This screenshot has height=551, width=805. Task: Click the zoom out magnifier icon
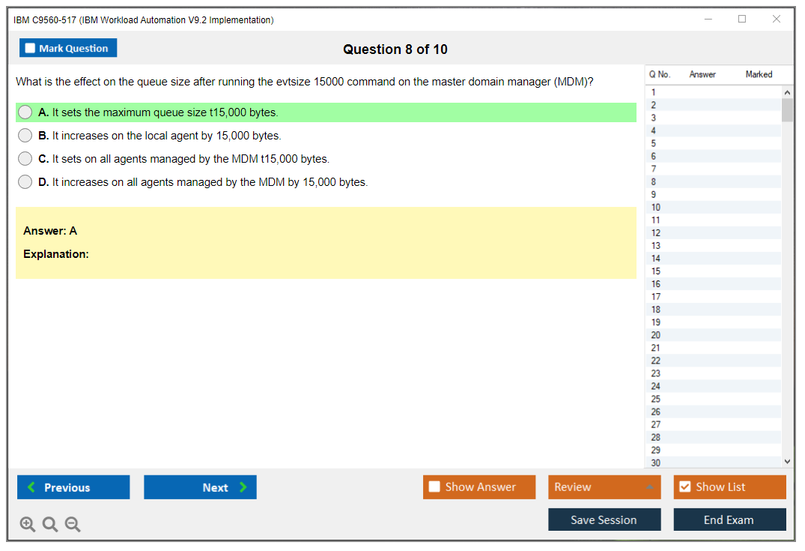coord(73,525)
